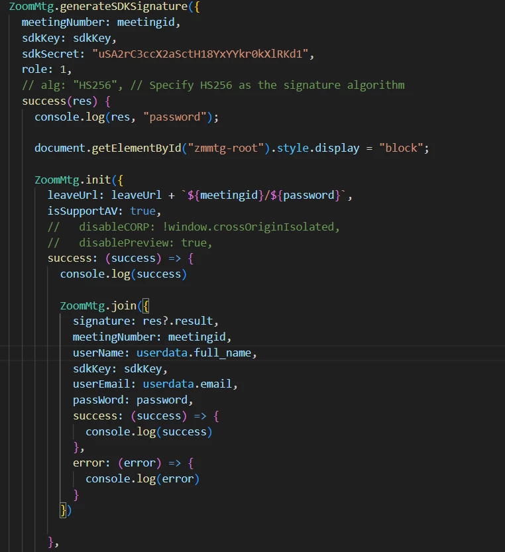Click the ZoomMtg.init call
This screenshot has width=505, height=552.
tap(79, 180)
